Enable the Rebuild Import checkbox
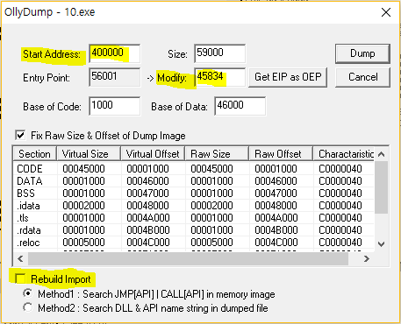401x324 pixels. (x=20, y=278)
